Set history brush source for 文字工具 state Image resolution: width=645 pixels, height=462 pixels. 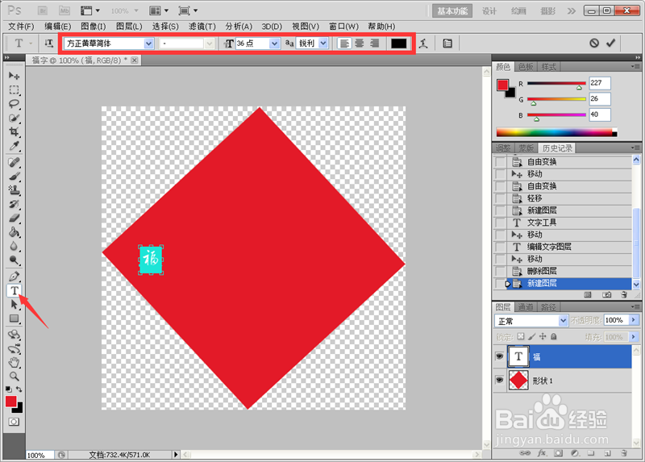pos(500,223)
